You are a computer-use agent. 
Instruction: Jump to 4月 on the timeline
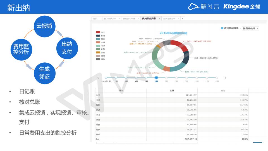136,78
